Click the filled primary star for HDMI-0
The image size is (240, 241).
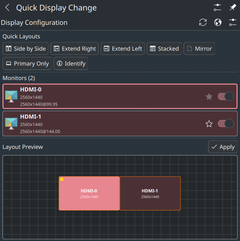209,96
